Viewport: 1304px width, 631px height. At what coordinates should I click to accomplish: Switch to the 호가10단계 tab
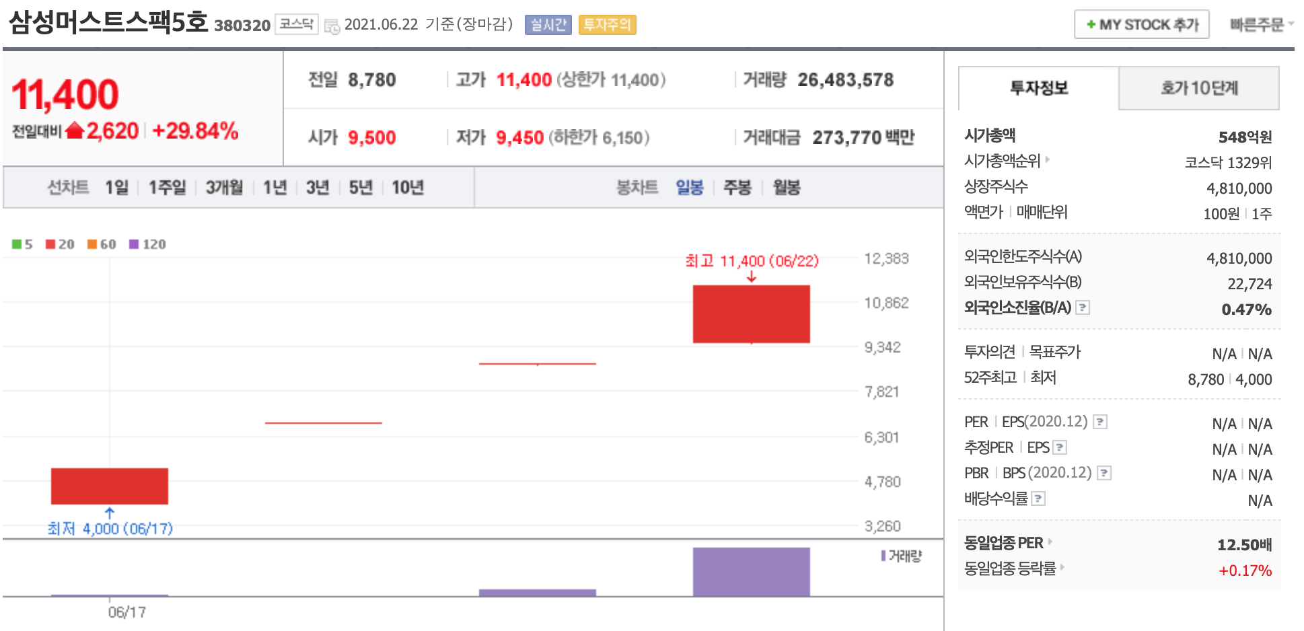point(1199,88)
